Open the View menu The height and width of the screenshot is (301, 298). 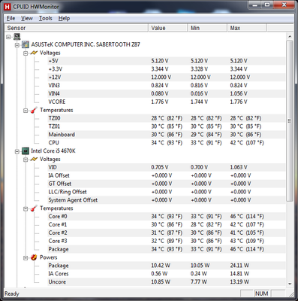pyautogui.click(x=27, y=18)
